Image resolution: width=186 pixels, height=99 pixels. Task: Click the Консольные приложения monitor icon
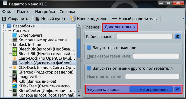[15, 40]
